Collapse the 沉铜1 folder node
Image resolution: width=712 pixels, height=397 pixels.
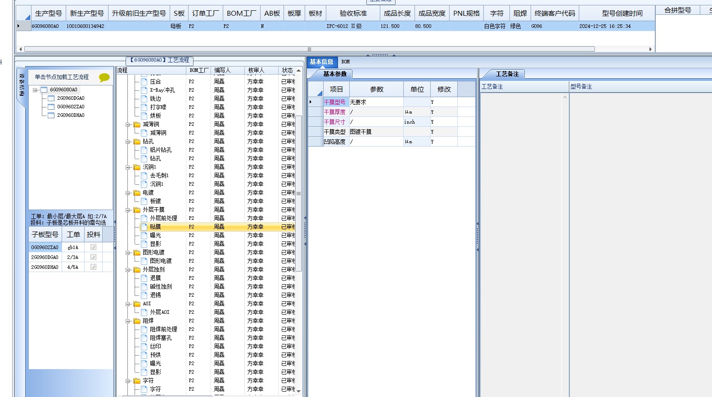click(128, 167)
